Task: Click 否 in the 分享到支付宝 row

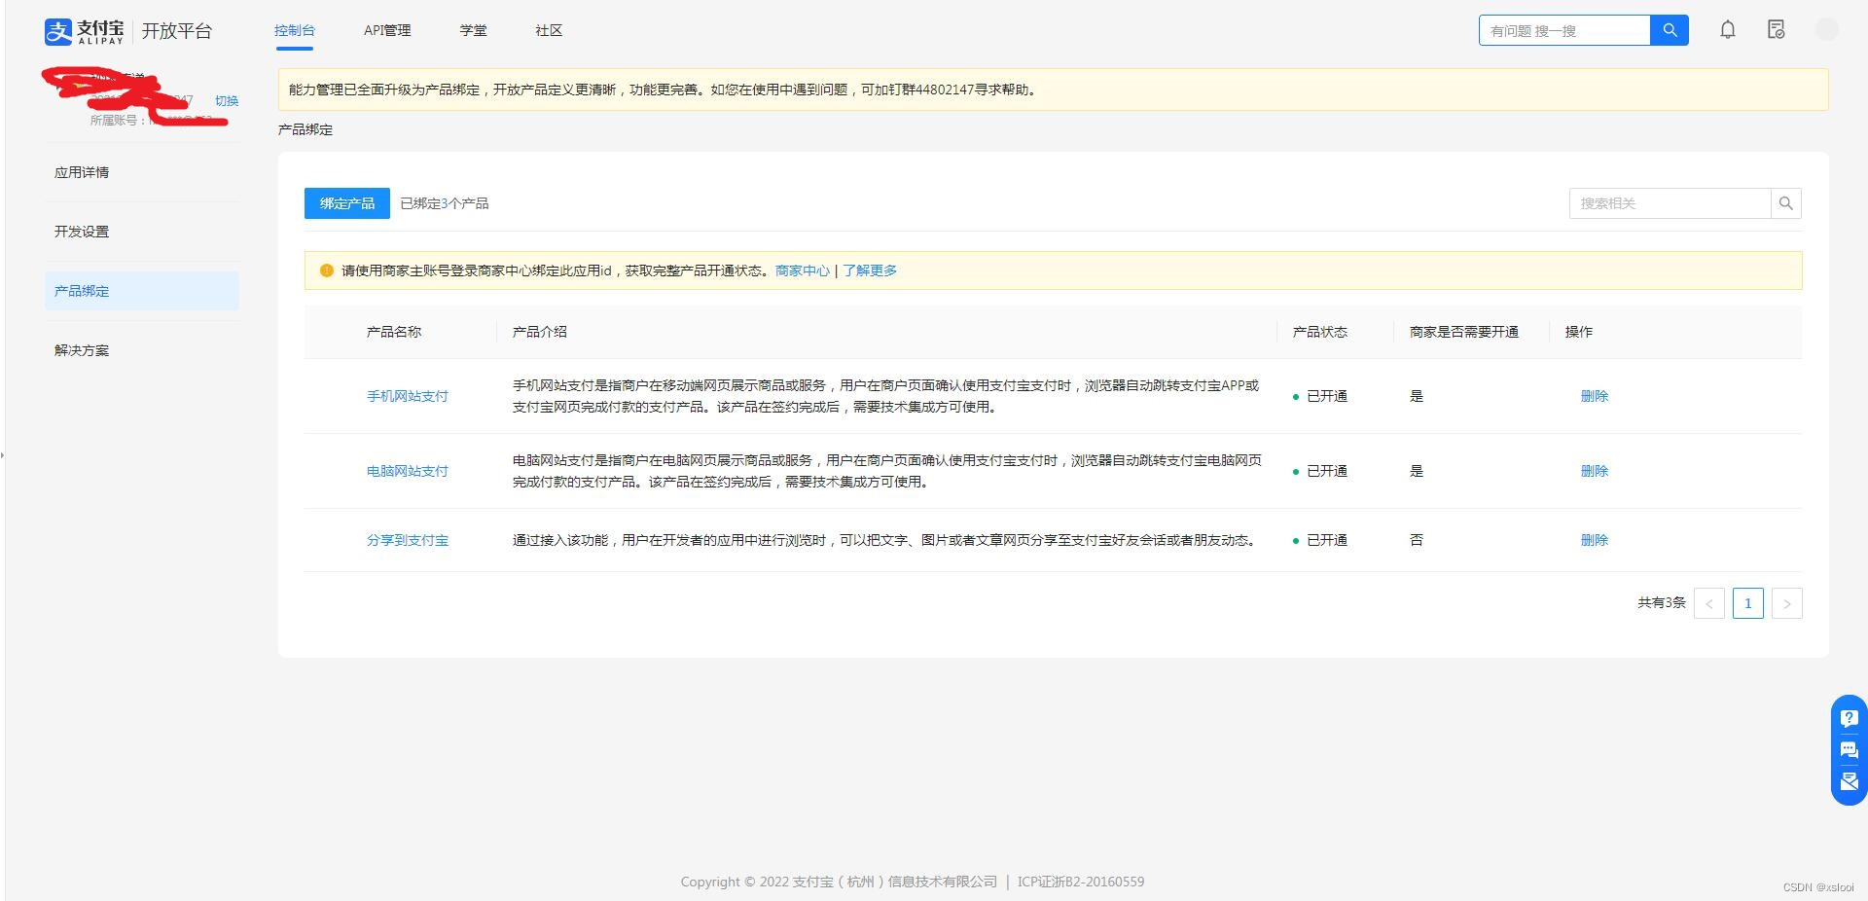Action: click(x=1417, y=540)
